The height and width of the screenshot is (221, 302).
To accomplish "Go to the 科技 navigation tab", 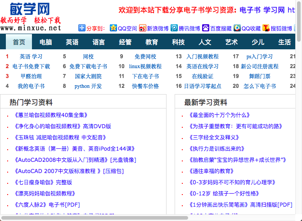I will (x=178, y=42).
